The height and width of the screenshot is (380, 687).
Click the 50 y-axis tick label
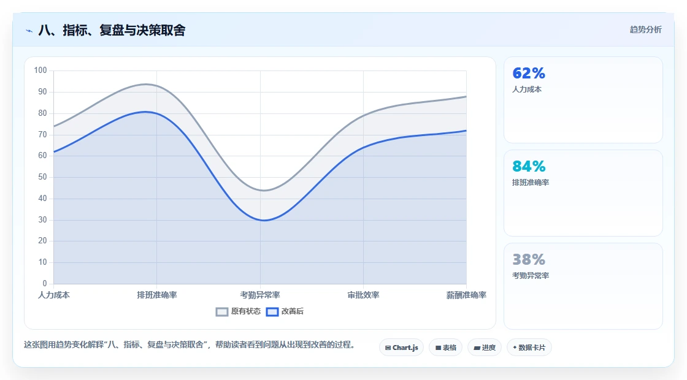coord(42,177)
